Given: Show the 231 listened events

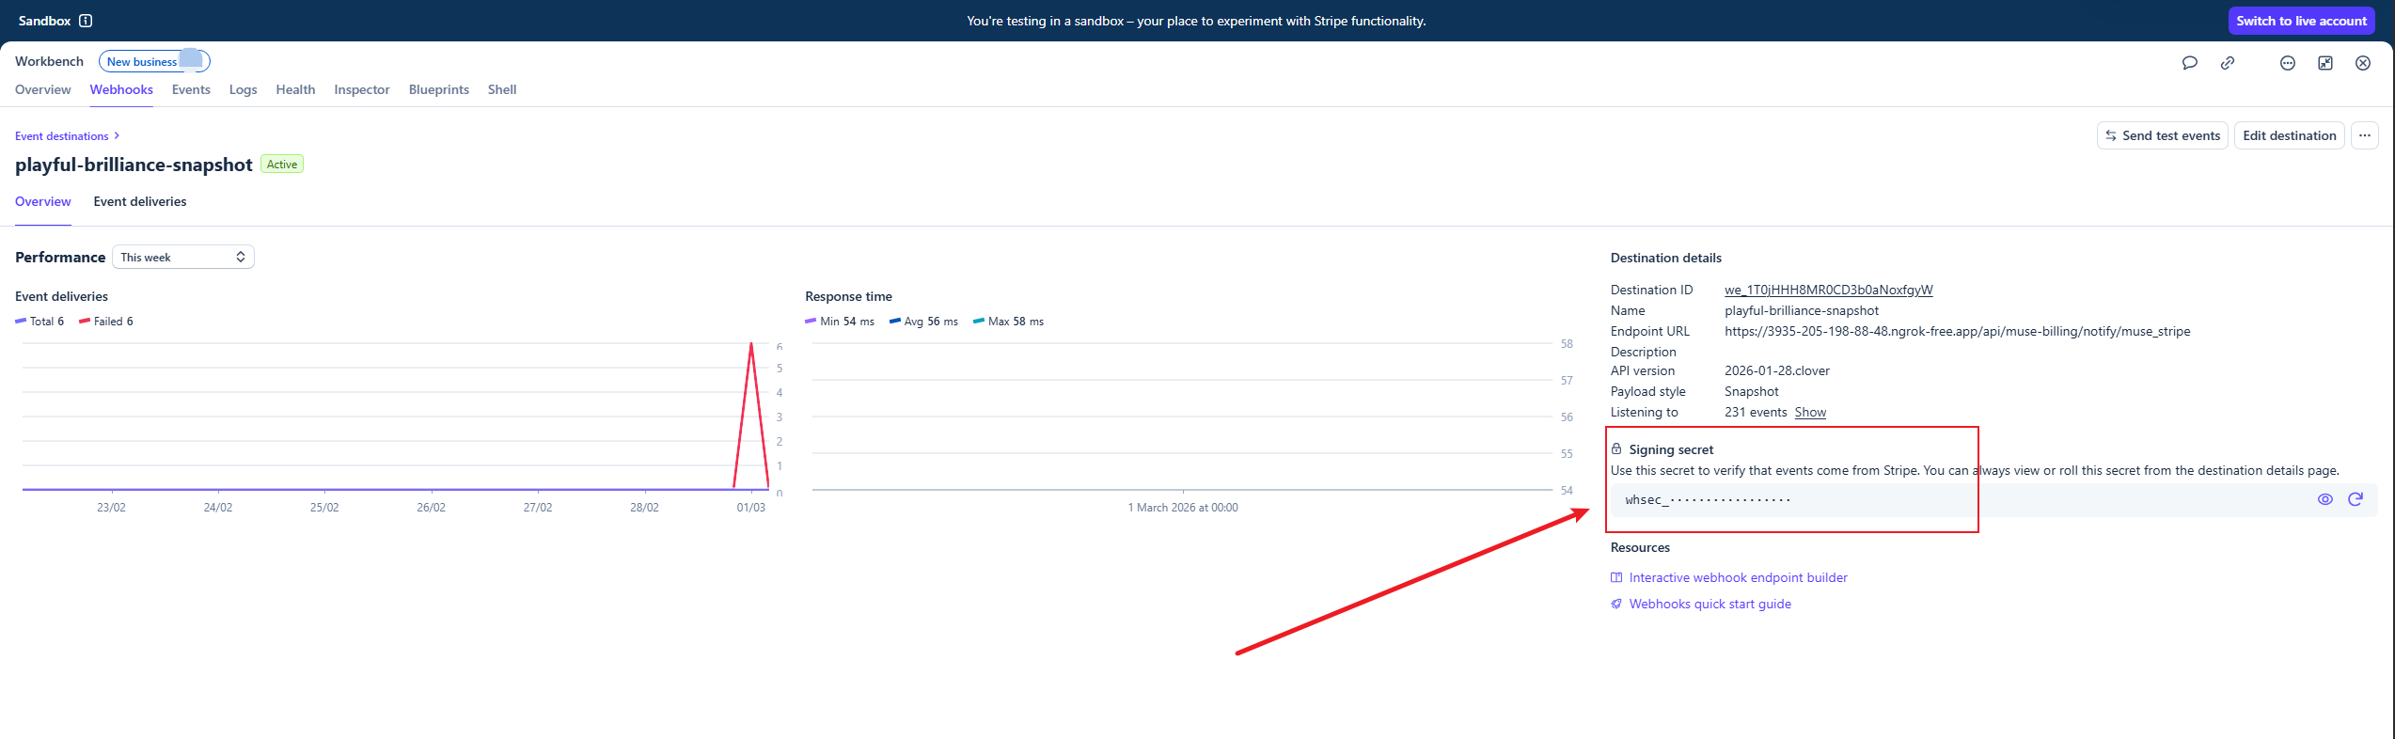Looking at the screenshot, I should coord(1809,412).
